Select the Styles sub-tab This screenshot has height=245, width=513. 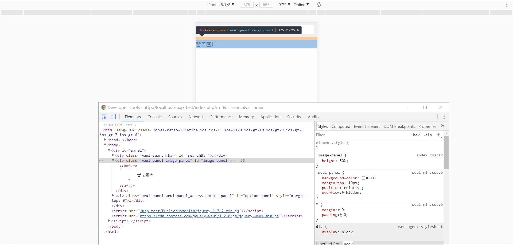pos(323,127)
